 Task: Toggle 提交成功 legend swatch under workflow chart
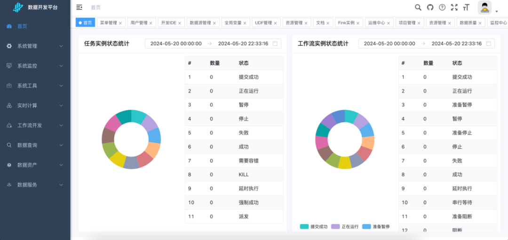[304, 226]
